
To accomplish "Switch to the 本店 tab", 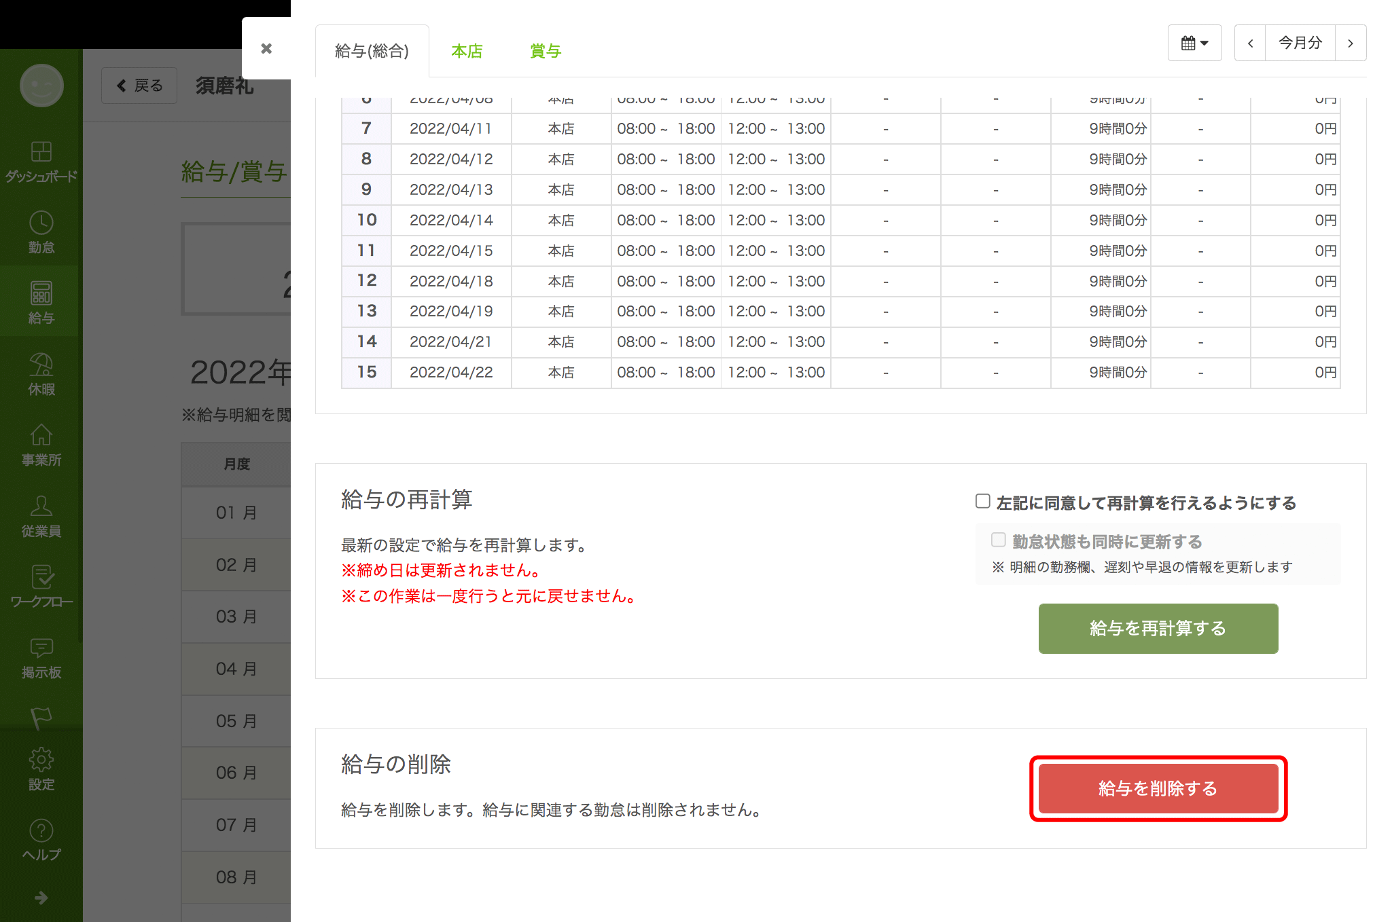I will coord(467,51).
